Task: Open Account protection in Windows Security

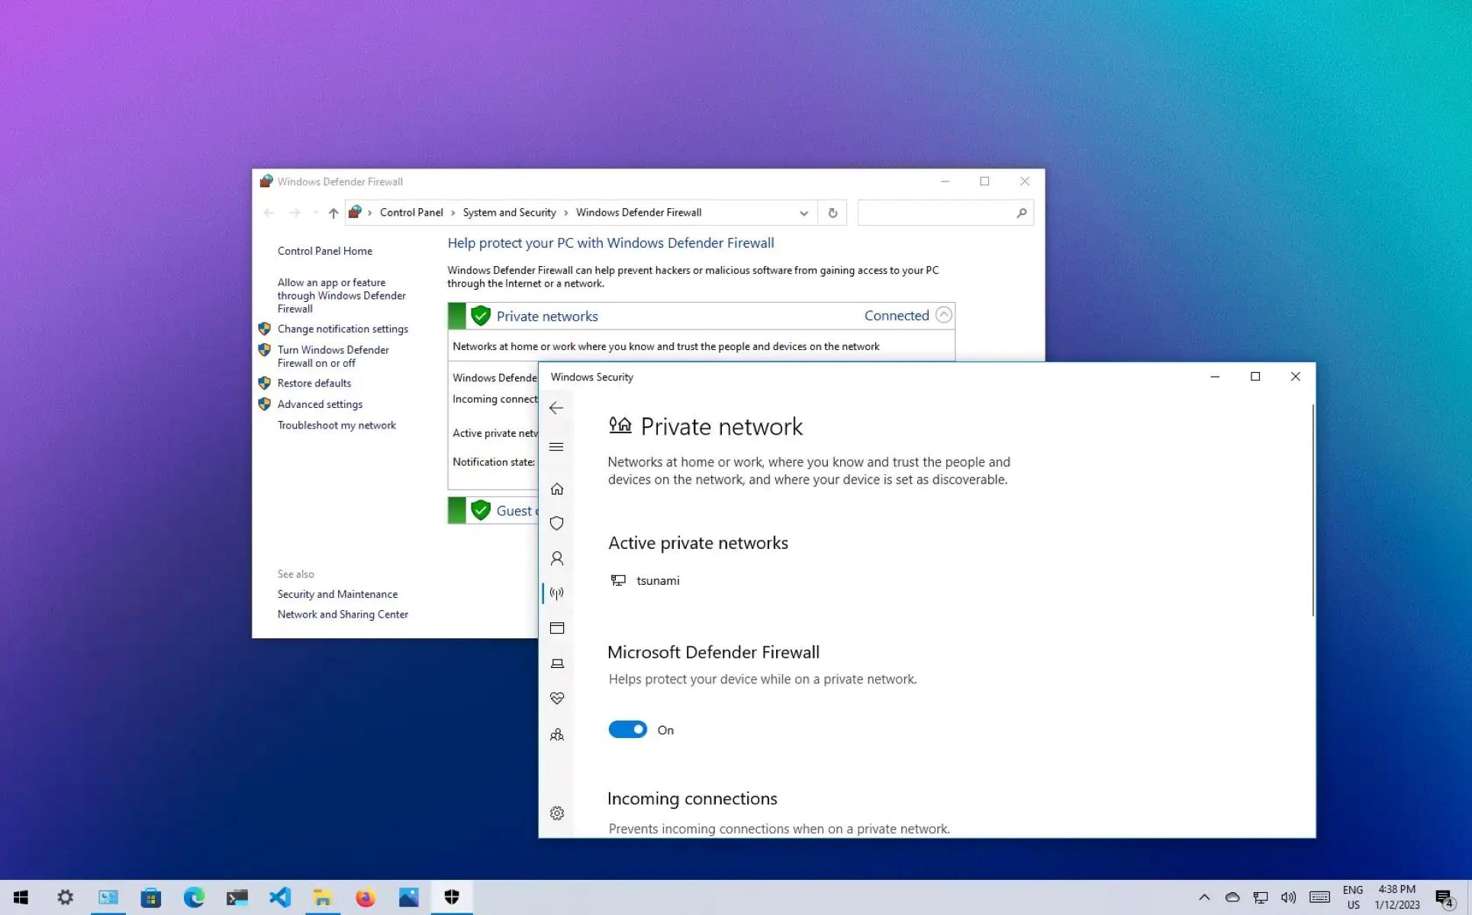Action: (x=557, y=558)
